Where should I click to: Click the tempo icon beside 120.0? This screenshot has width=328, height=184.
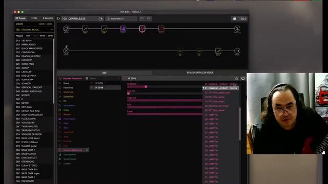coord(234,19)
